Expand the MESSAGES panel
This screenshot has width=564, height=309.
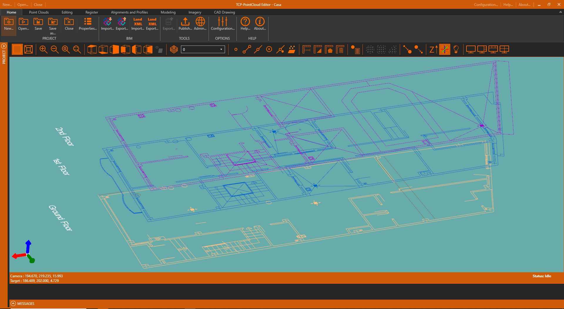13,303
